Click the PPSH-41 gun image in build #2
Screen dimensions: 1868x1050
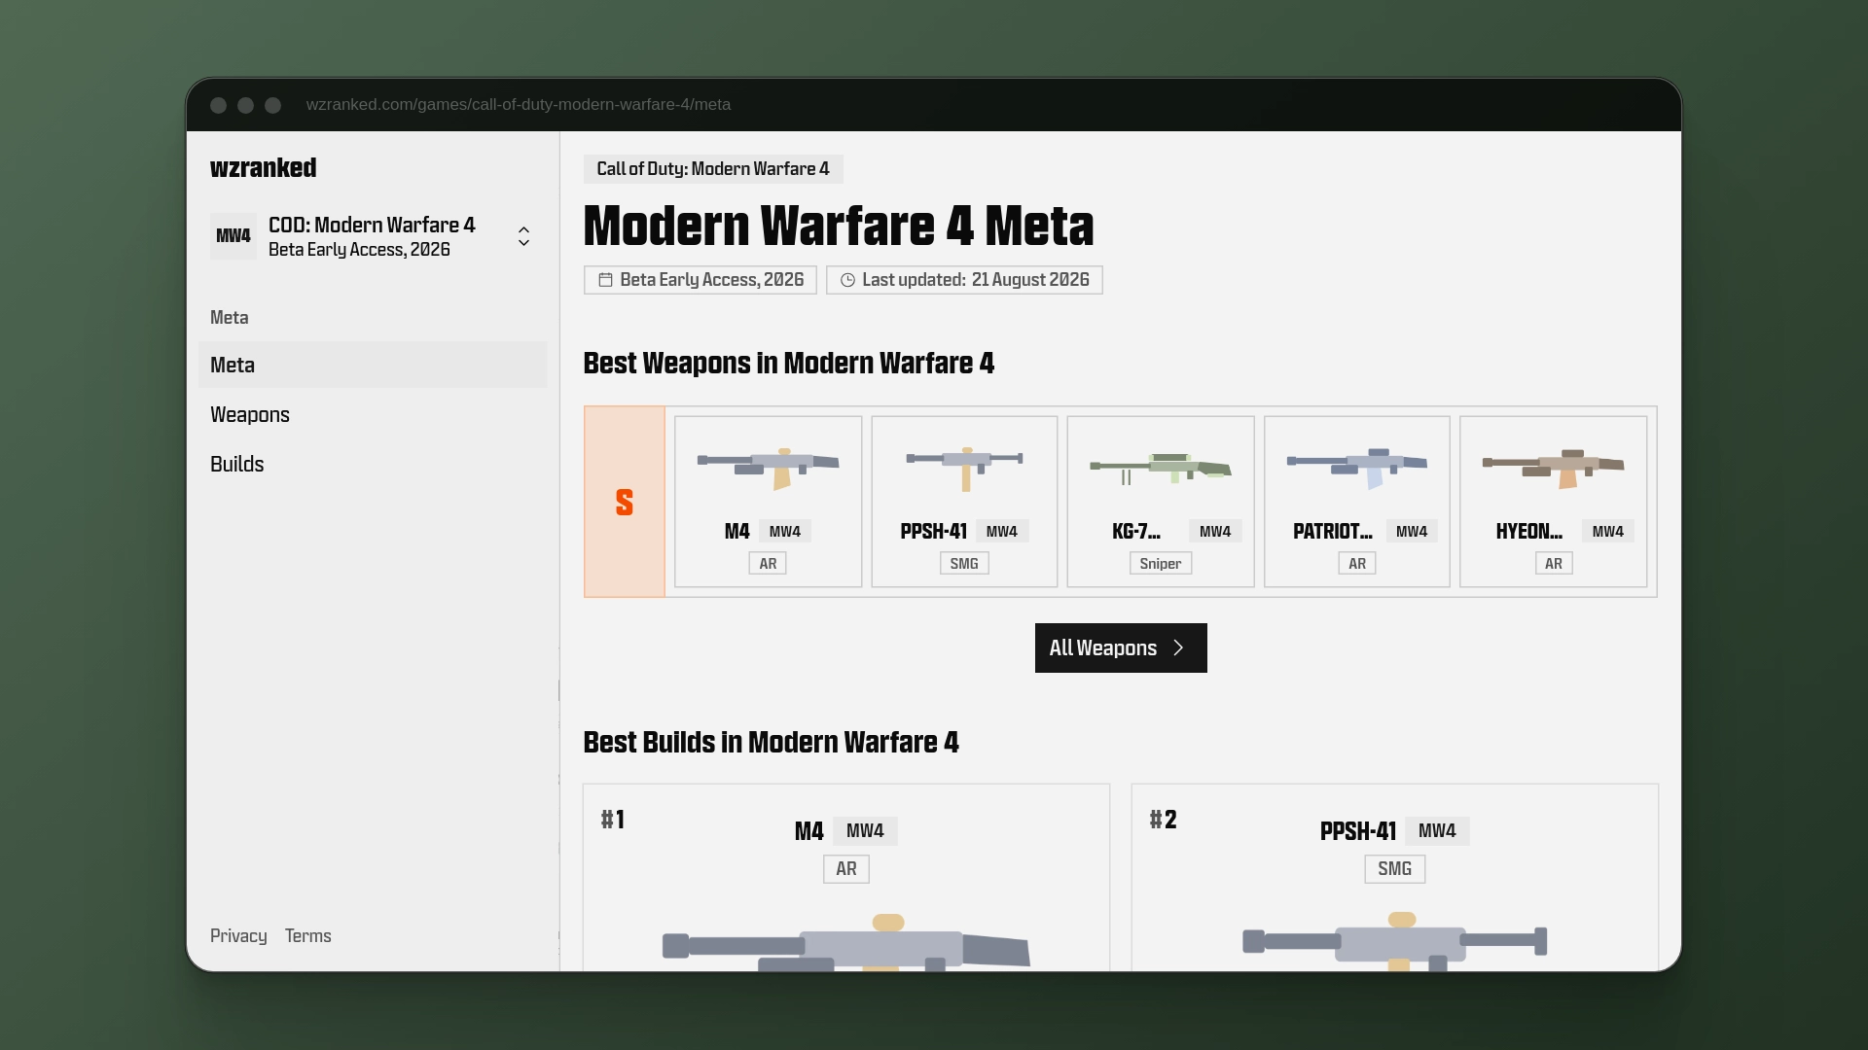(x=1395, y=941)
